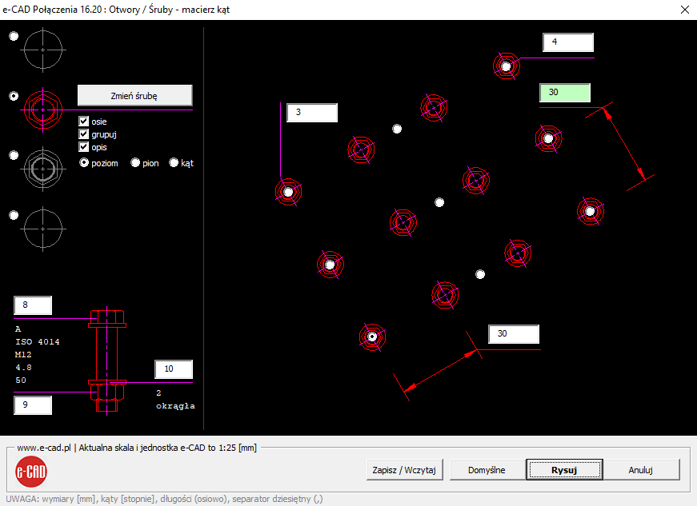Image resolution: width=697 pixels, height=506 pixels.
Task: Click the plain hole symbol below the nut symbol
Action: point(42,229)
